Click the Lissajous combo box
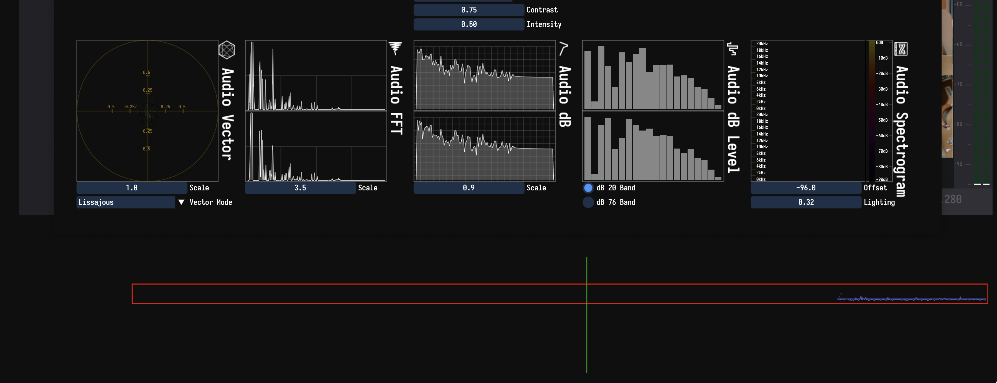The image size is (997, 383). [125, 202]
